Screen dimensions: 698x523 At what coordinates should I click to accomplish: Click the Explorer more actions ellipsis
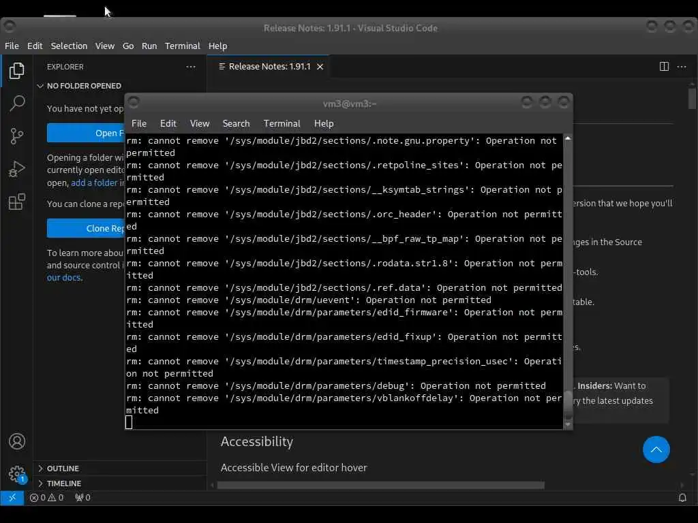pyautogui.click(x=191, y=67)
